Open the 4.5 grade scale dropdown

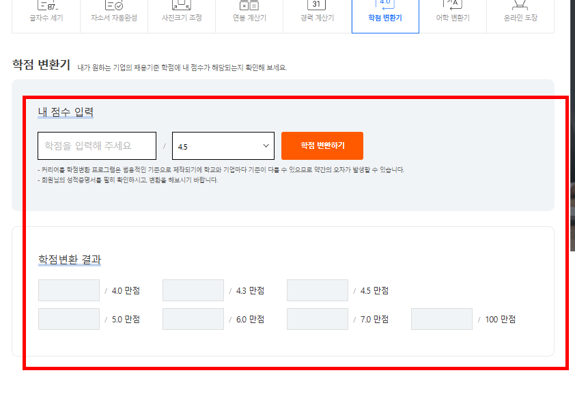[x=223, y=145]
